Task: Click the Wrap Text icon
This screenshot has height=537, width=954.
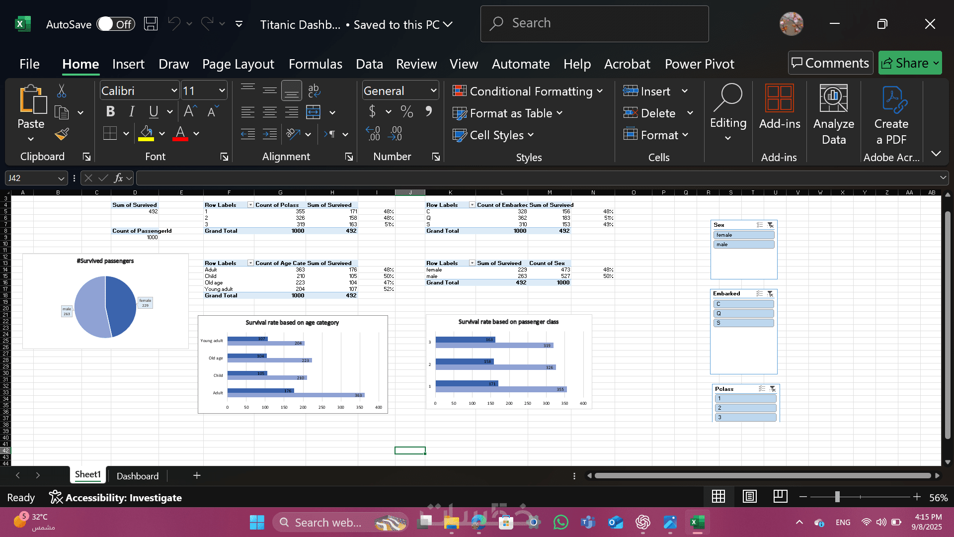Action: point(314,90)
